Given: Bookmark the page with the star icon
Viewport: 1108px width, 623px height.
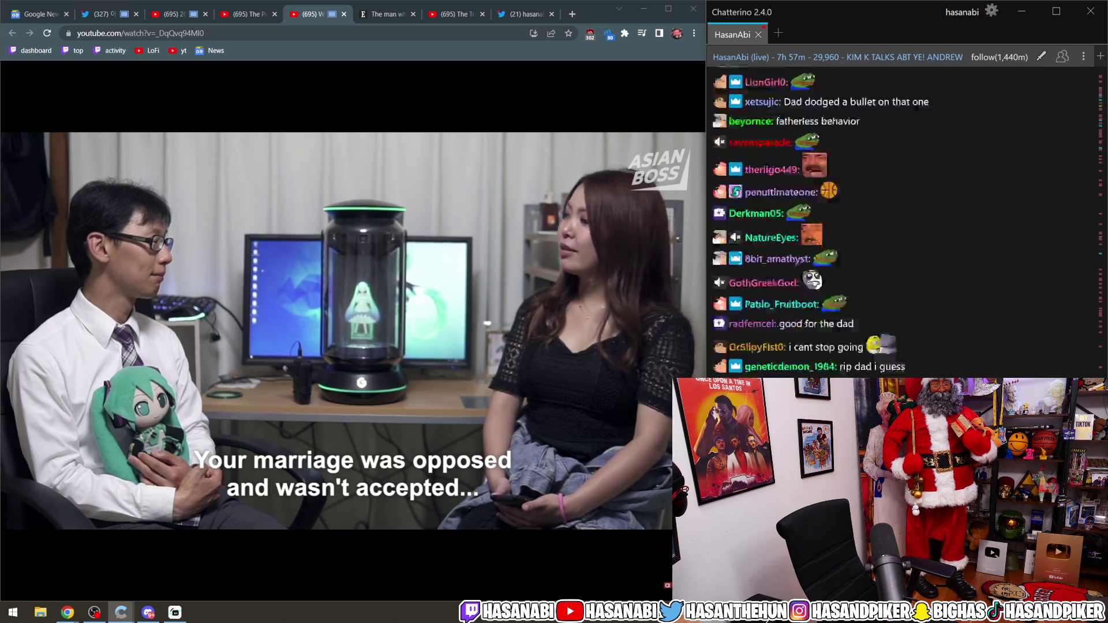Looking at the screenshot, I should pyautogui.click(x=568, y=33).
